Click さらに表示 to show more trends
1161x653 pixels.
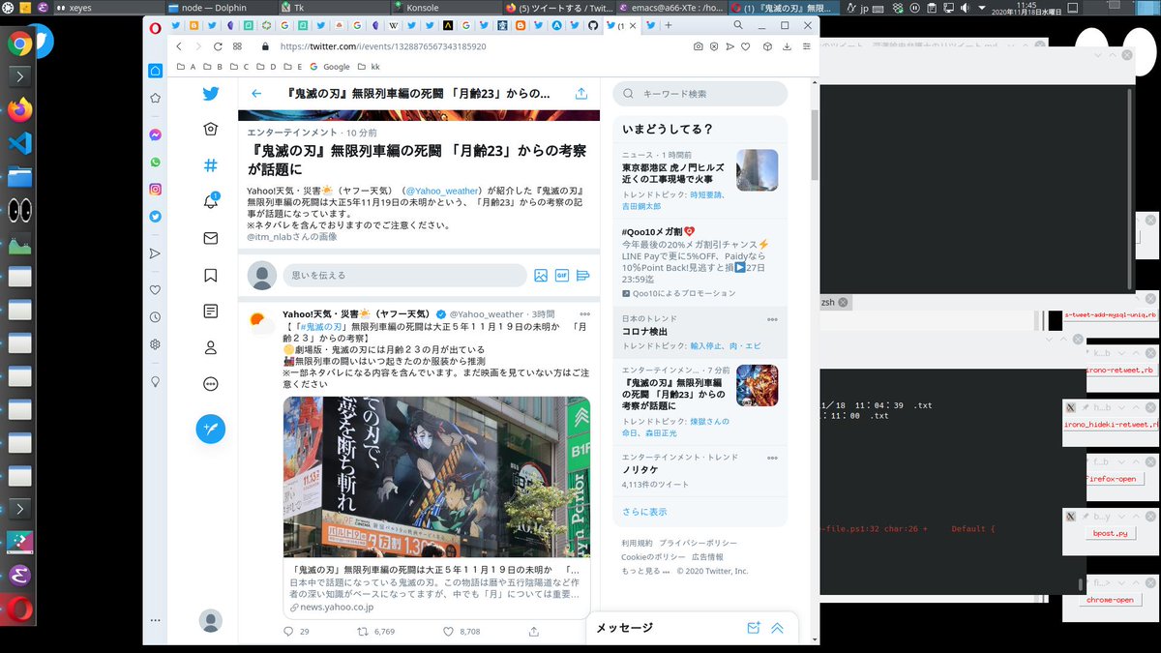[x=644, y=512]
